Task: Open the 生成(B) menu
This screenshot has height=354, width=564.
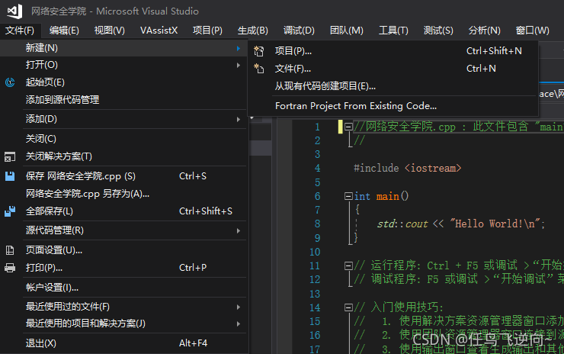Action: coord(253,31)
